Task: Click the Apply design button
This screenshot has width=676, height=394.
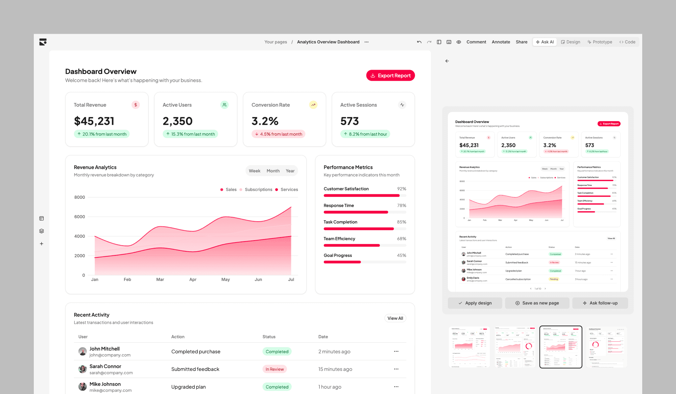Action: (475, 303)
